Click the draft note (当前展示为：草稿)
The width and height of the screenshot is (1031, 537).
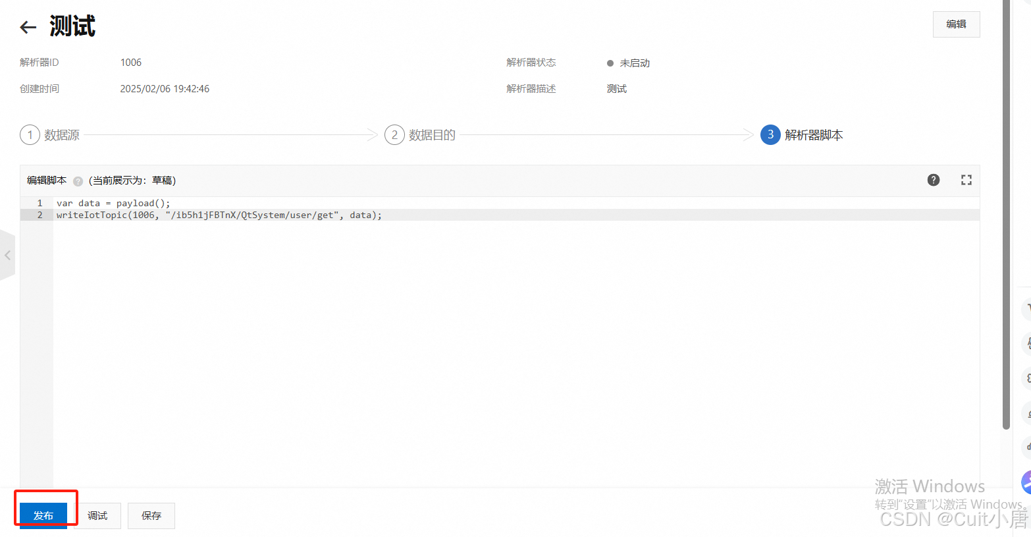coord(132,181)
